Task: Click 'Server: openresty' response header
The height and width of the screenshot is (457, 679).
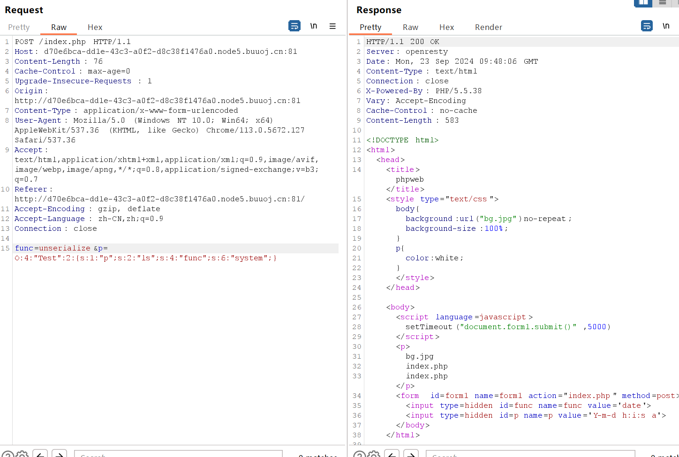Action: pos(407,52)
